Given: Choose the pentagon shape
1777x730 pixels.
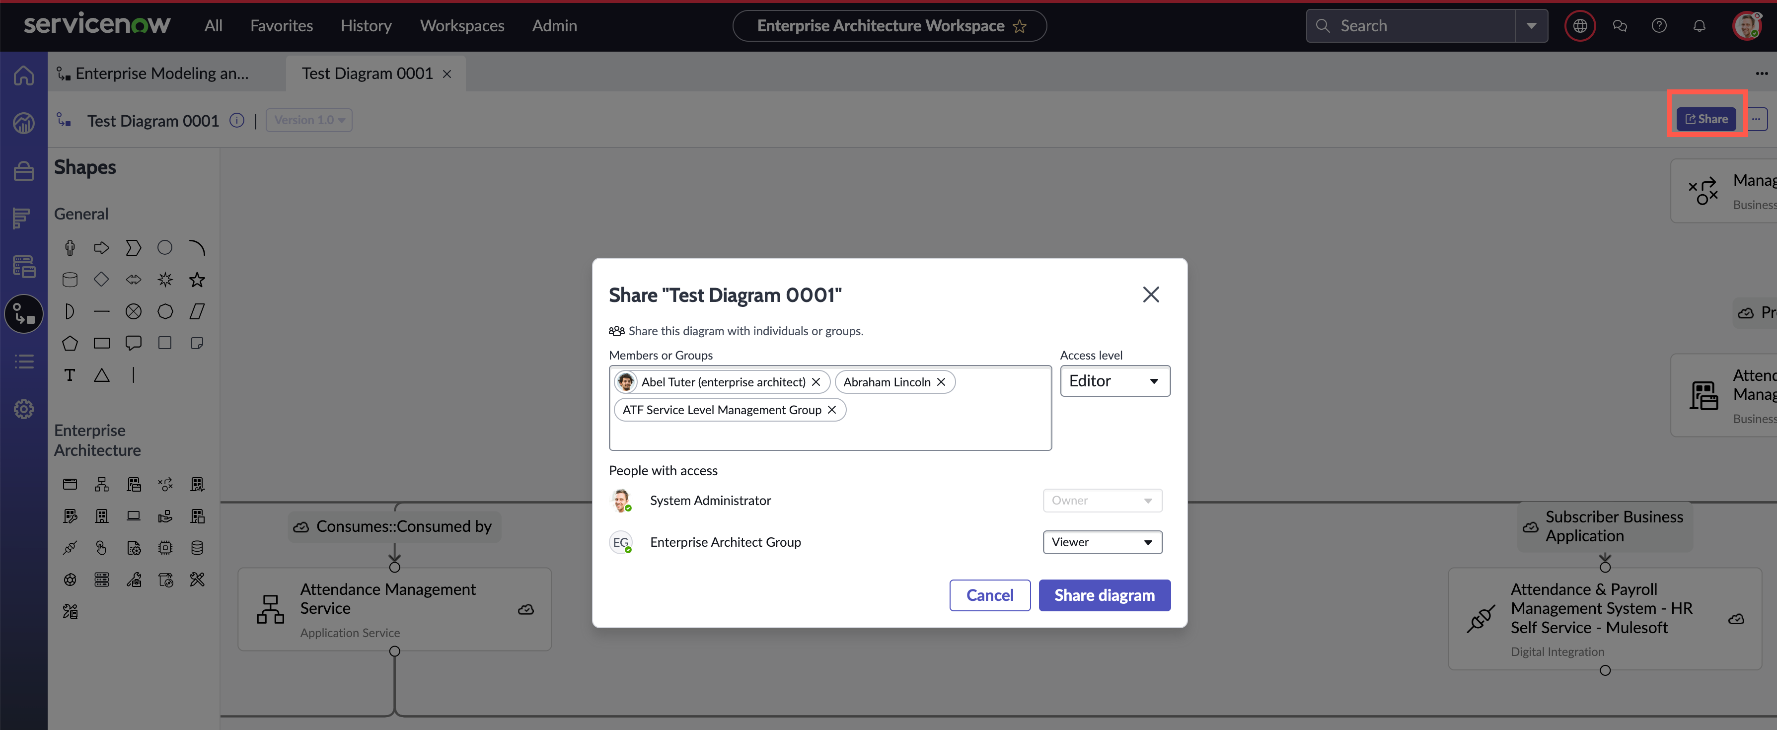Looking at the screenshot, I should [70, 343].
